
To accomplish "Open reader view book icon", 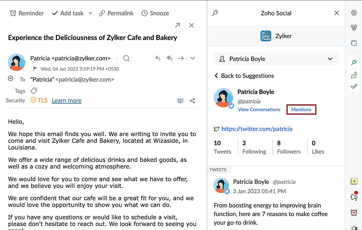I will [x=180, y=101].
